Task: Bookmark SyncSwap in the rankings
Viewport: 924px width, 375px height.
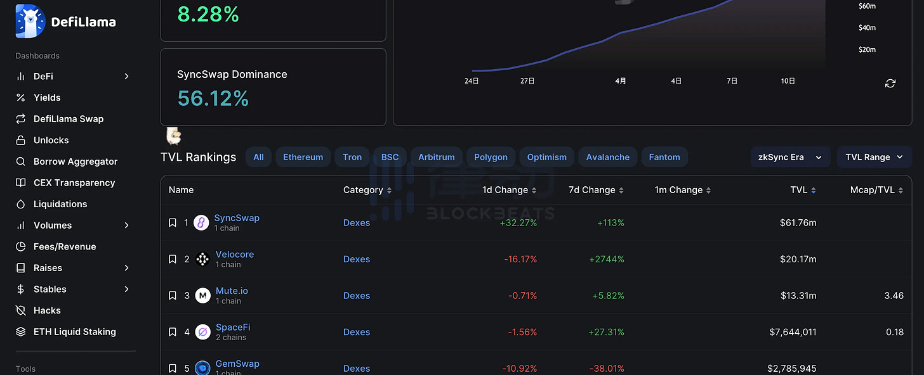Action: [x=172, y=222]
